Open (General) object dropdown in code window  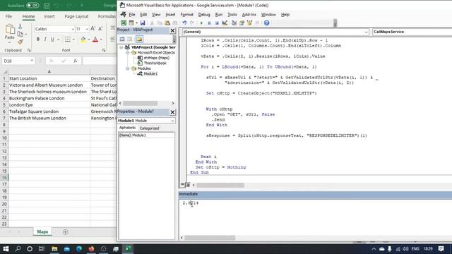pyautogui.click(x=366, y=32)
